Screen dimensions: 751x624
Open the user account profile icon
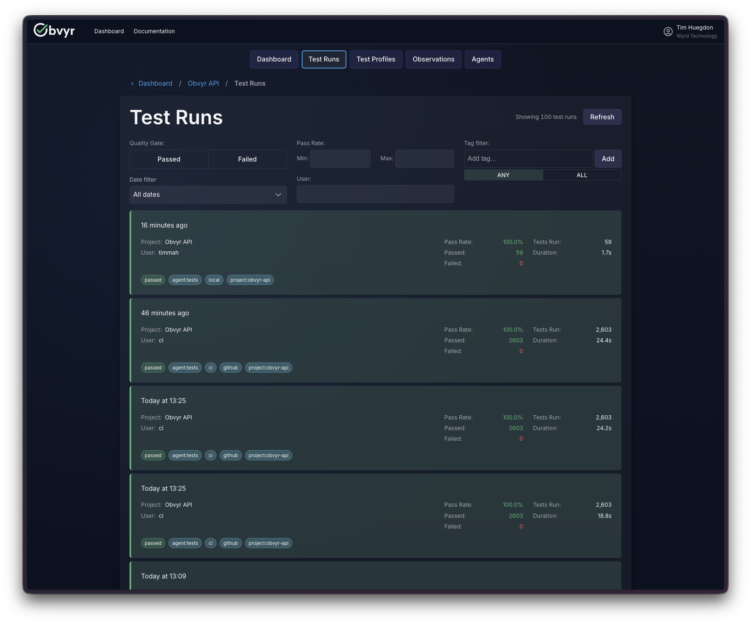(668, 32)
